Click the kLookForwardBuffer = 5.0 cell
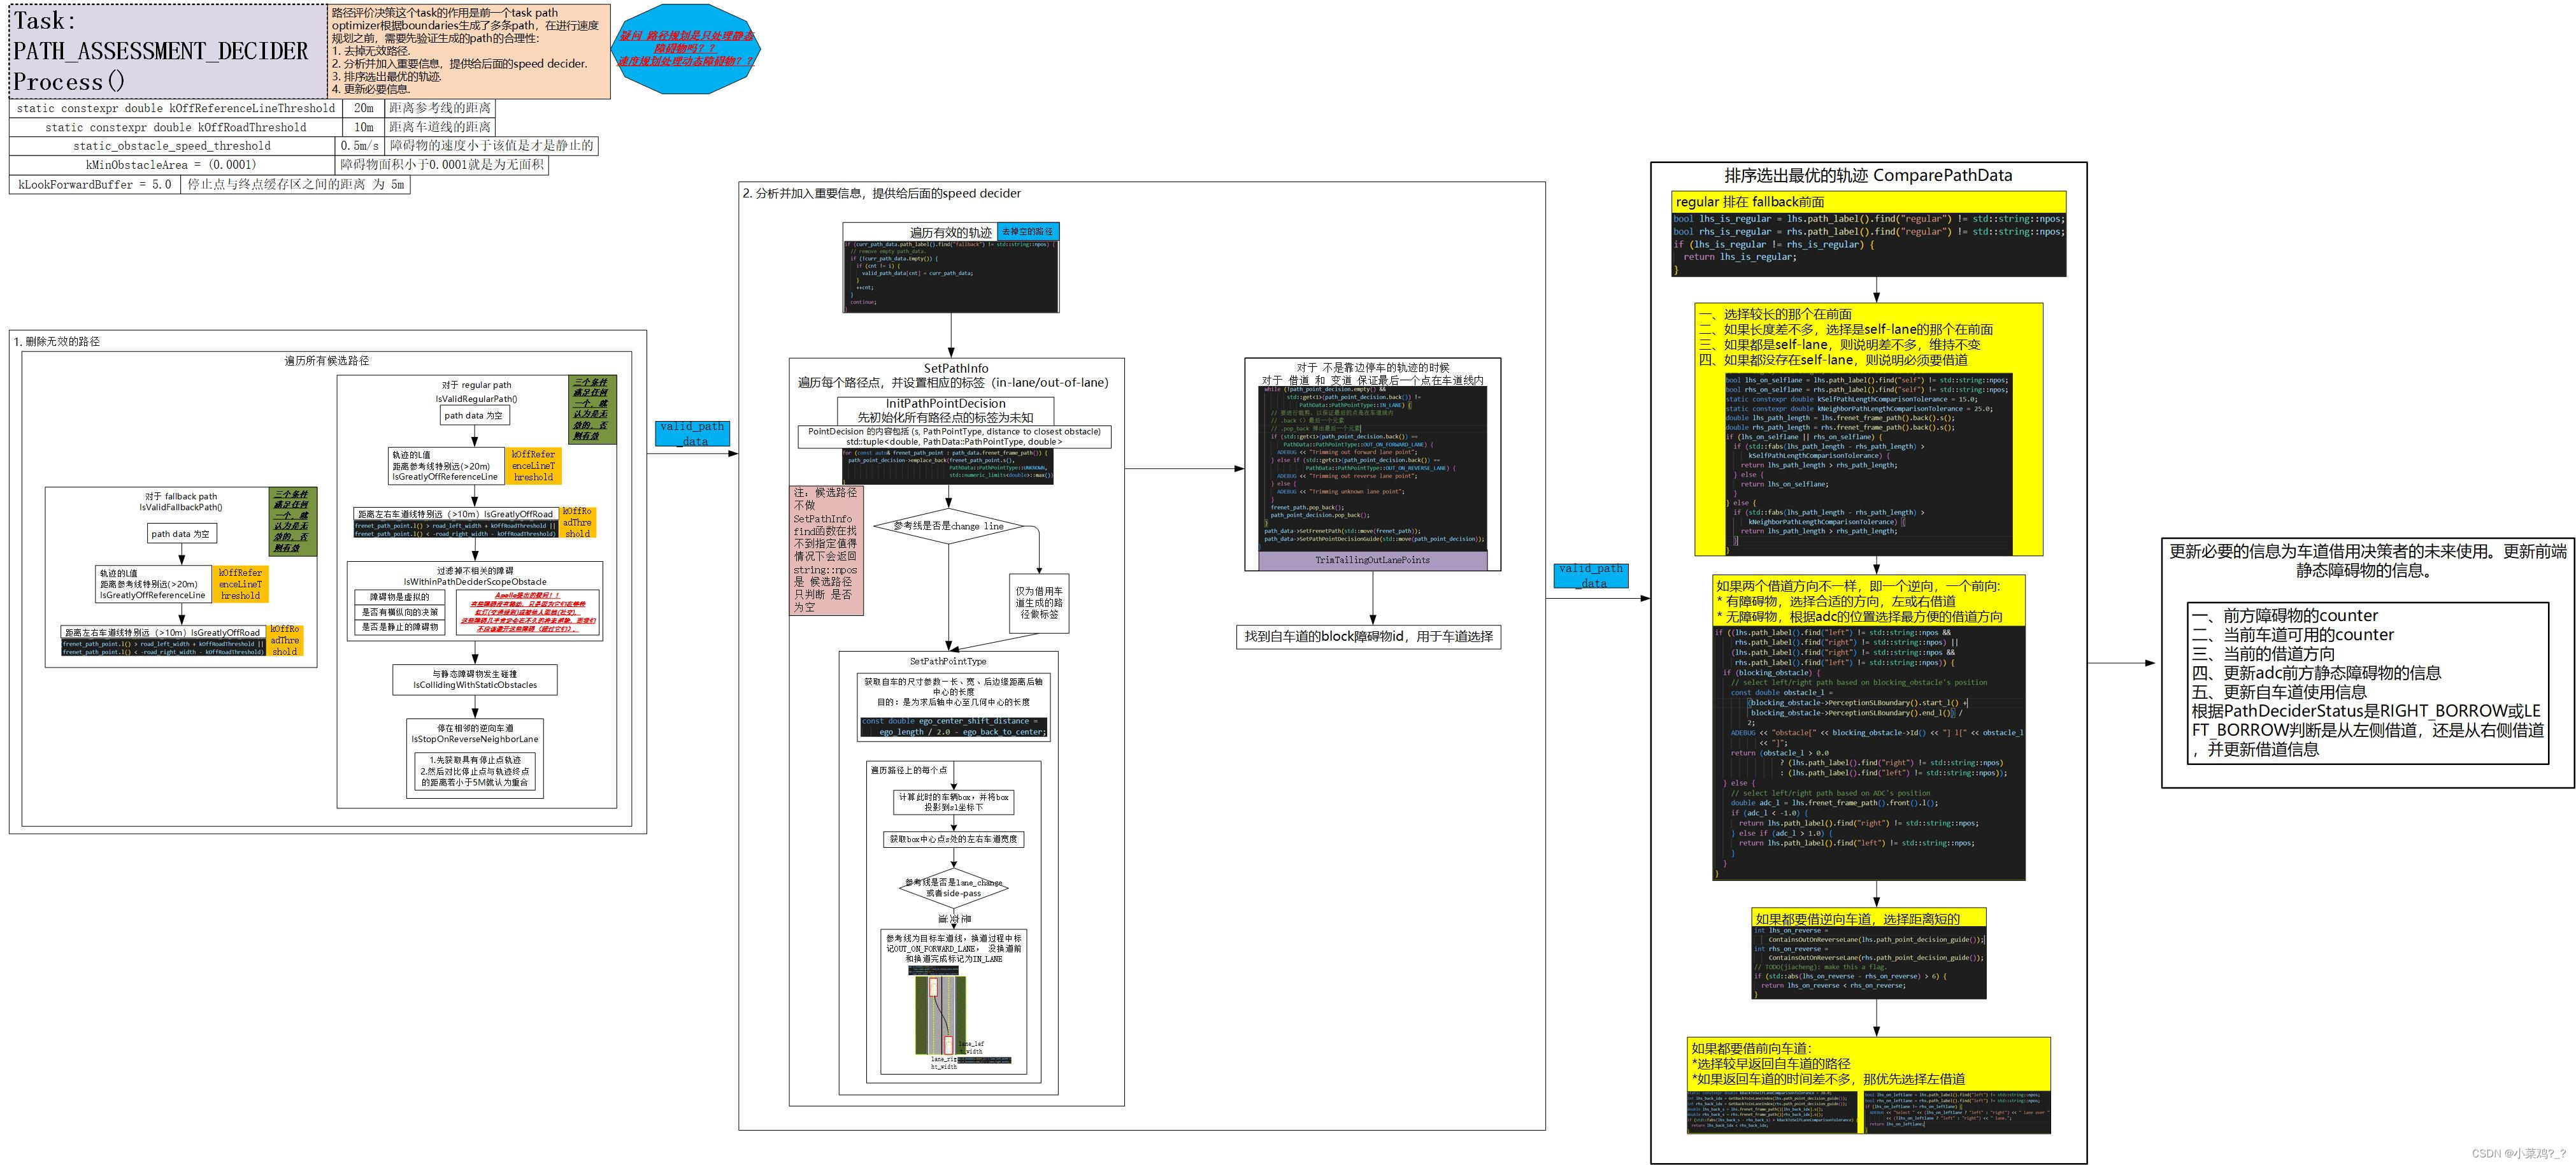2576x1165 pixels. click(x=94, y=184)
